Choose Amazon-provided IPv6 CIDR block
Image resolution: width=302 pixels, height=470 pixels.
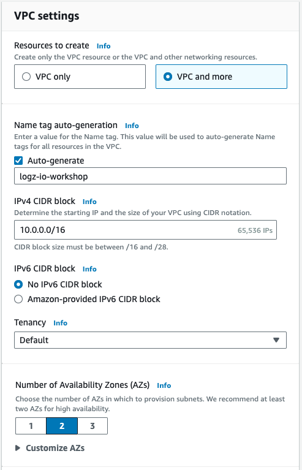coord(18,299)
